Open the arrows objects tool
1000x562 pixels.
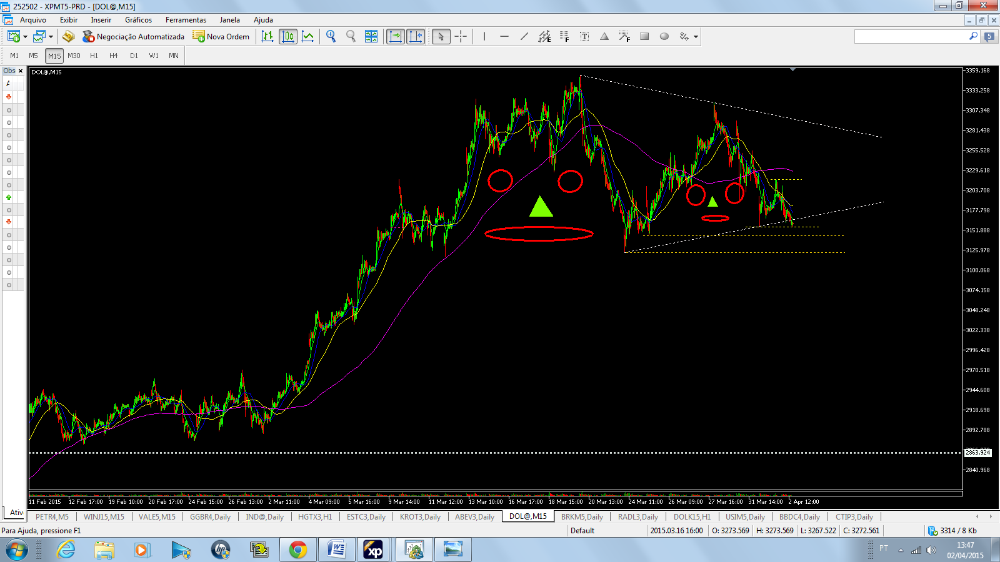coord(684,36)
